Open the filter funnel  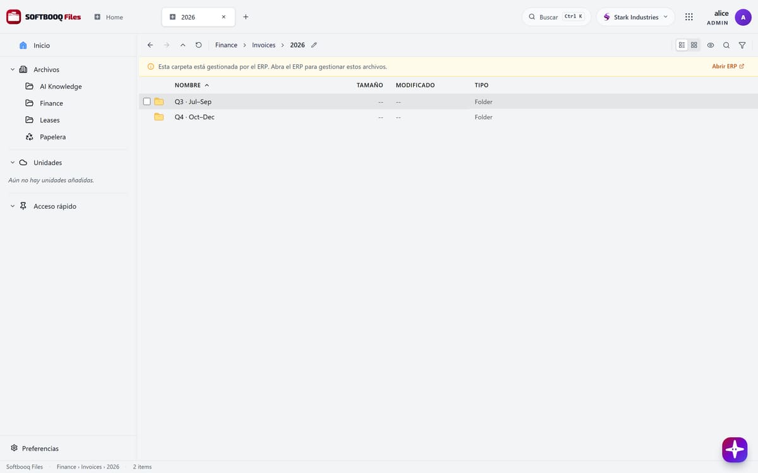pyautogui.click(x=742, y=45)
